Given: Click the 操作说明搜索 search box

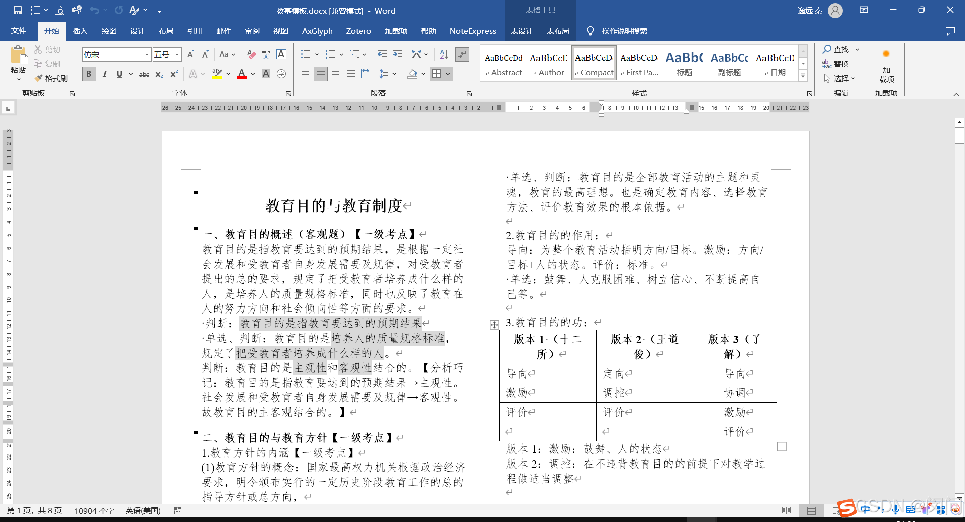Looking at the screenshot, I should [624, 31].
